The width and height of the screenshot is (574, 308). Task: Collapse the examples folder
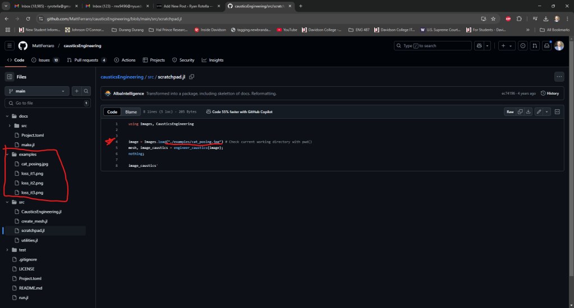(7, 154)
